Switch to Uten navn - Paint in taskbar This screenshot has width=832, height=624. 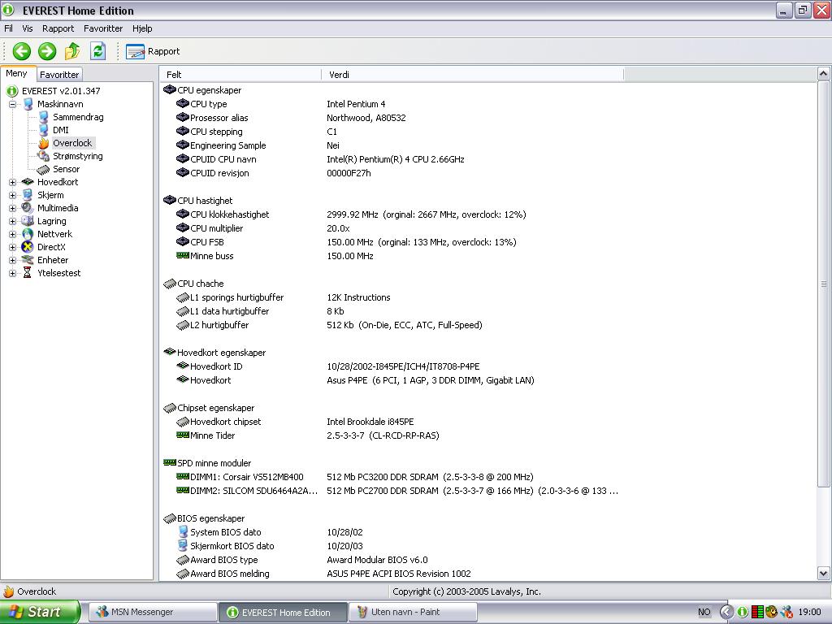413,613
